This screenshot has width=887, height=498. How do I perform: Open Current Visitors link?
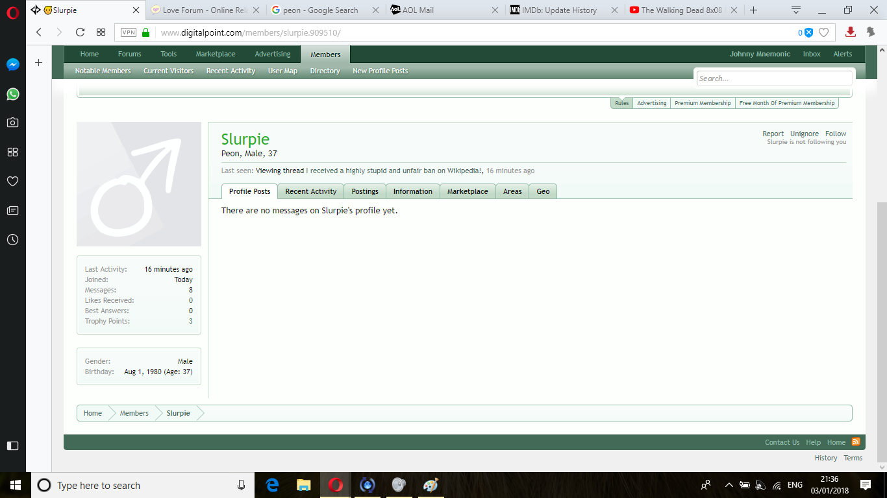[168, 71]
